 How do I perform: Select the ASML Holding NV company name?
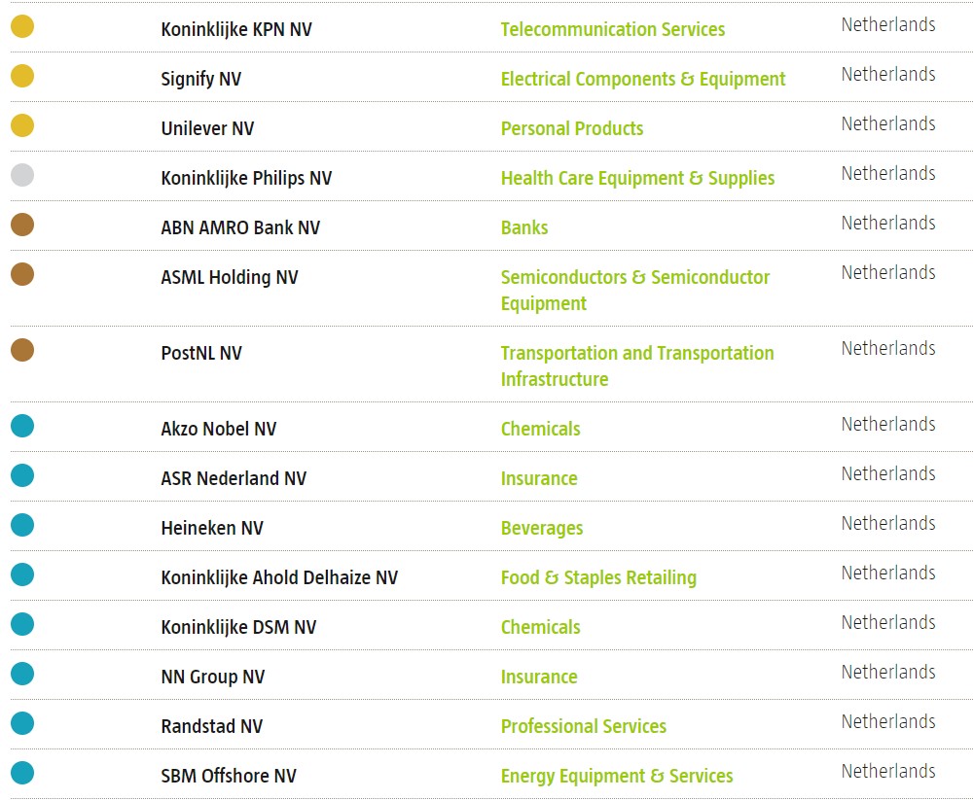(x=230, y=277)
